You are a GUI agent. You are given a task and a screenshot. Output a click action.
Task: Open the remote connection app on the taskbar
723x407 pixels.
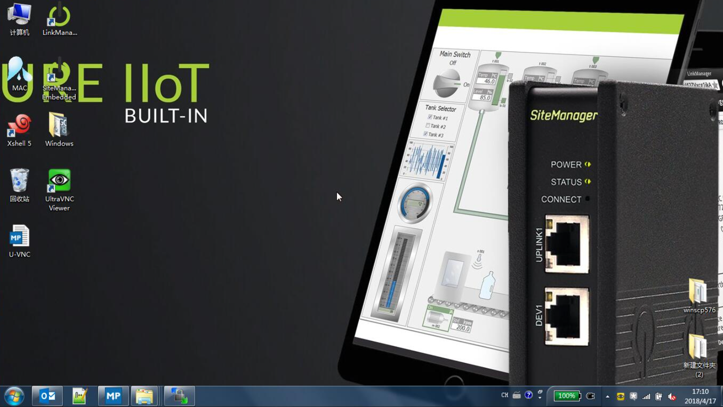coord(179,396)
